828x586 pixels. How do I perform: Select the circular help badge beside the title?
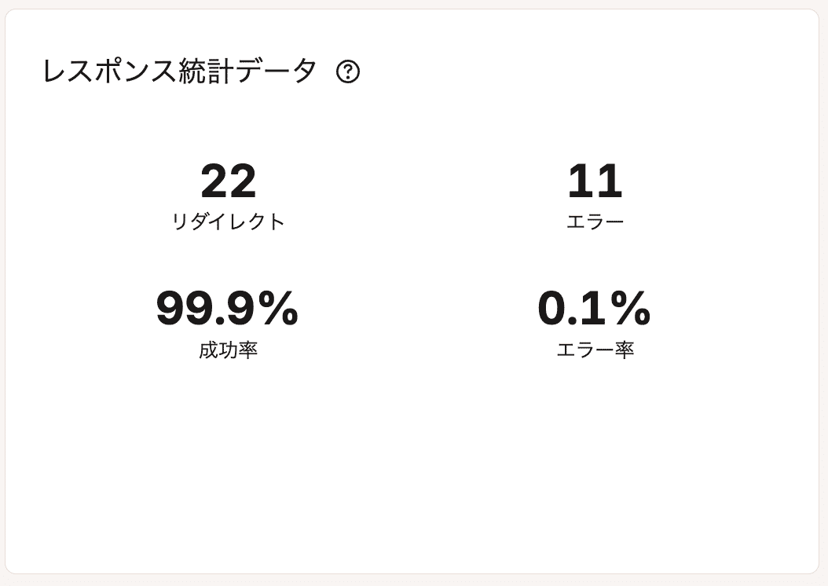pos(348,73)
